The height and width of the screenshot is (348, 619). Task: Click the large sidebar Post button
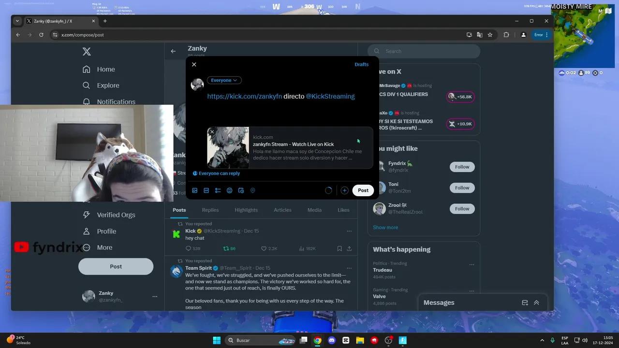[x=116, y=266]
